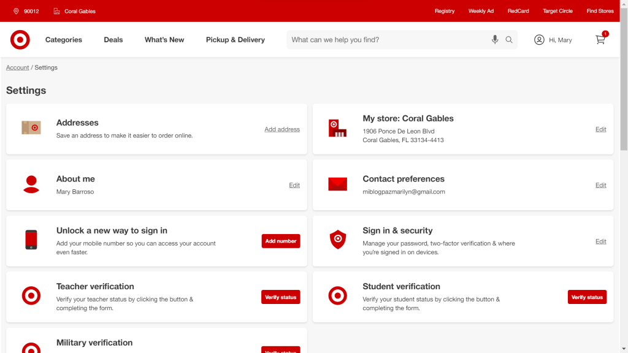Click the About me person icon
The width and height of the screenshot is (628, 353).
pyautogui.click(x=31, y=184)
